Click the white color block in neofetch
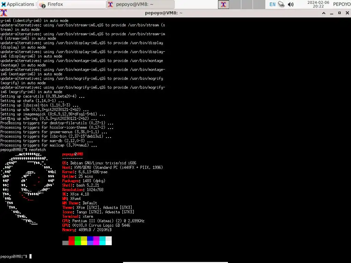This screenshot has width=351, height=263. pos(109,241)
